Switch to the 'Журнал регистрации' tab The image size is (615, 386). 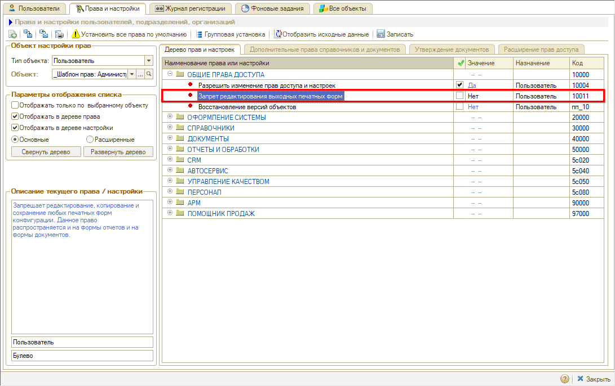[191, 8]
